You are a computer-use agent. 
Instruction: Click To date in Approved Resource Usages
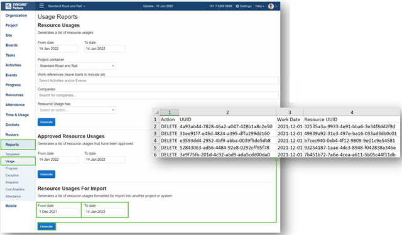105,160
